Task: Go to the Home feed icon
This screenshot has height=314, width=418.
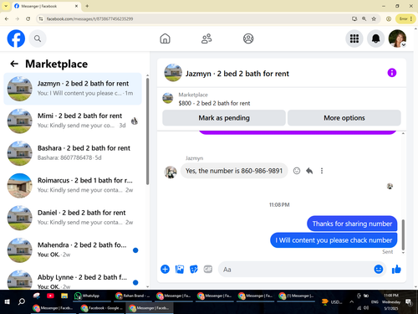Action: tap(165, 39)
